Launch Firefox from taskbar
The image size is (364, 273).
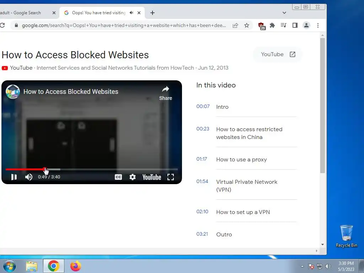75,266
